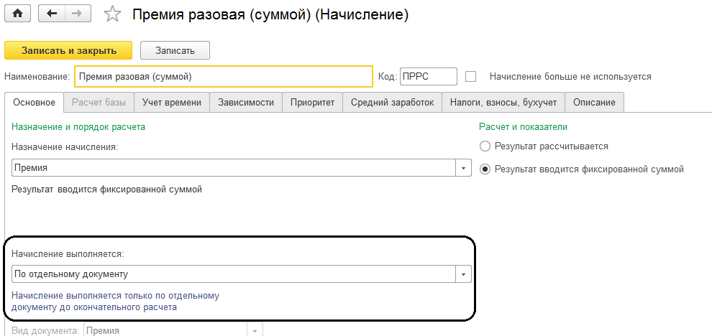
Task: Check 'Начисление больше не используется' checkbox
Action: tap(471, 76)
